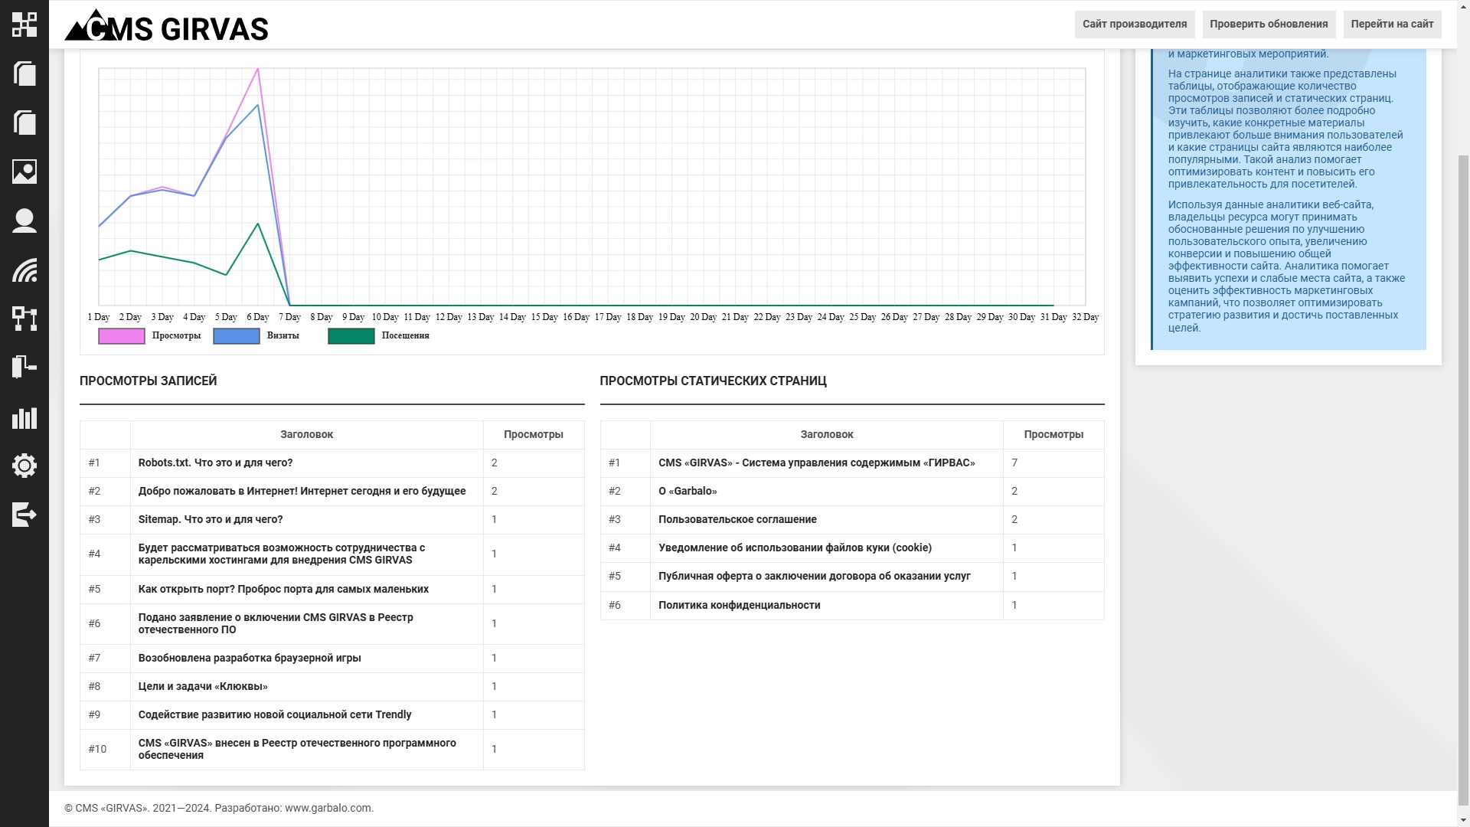Open the image gallery sidebar icon

click(x=24, y=172)
